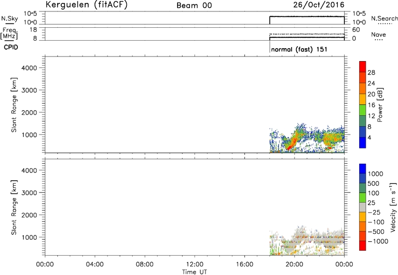This screenshot has height=275, width=398.
Task: Click the '500' label on Velocity colorbar
Action: click(x=373, y=184)
